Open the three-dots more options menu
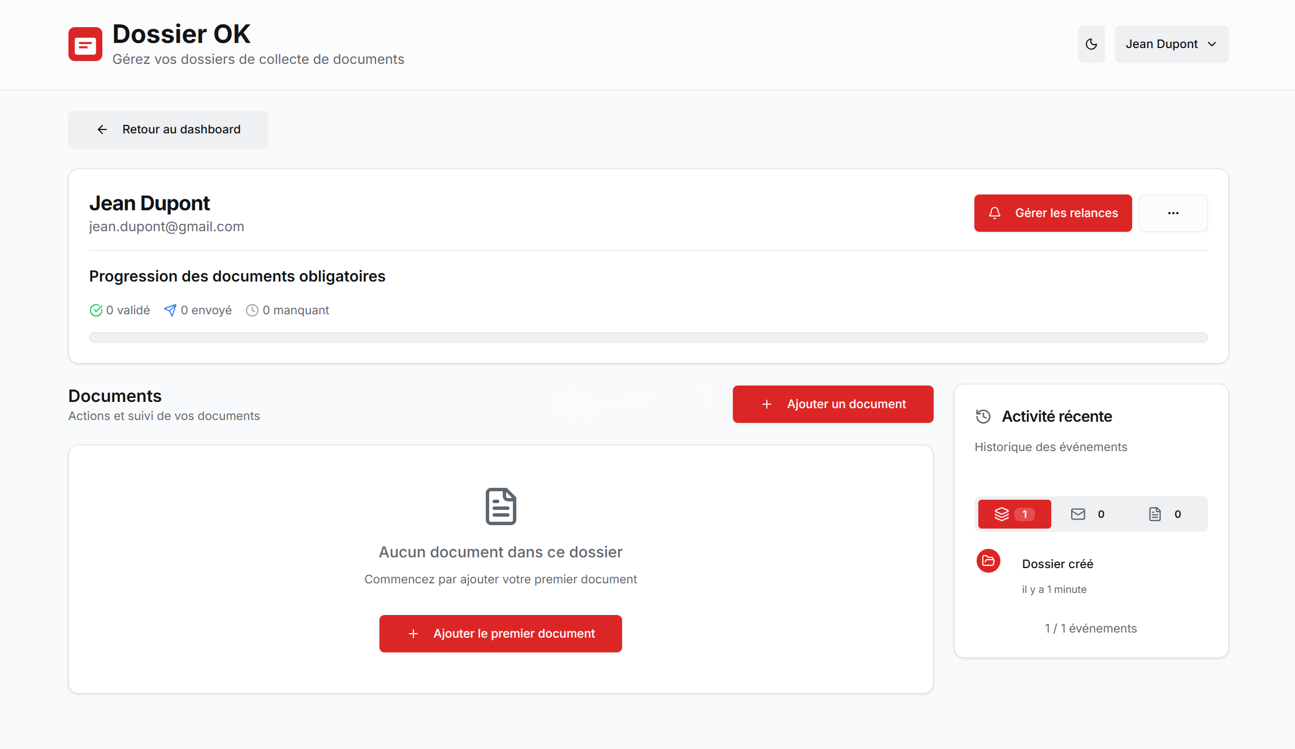 tap(1173, 213)
